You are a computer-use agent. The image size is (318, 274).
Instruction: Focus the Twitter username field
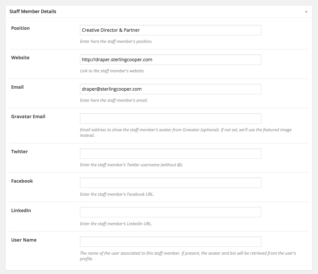click(x=170, y=154)
